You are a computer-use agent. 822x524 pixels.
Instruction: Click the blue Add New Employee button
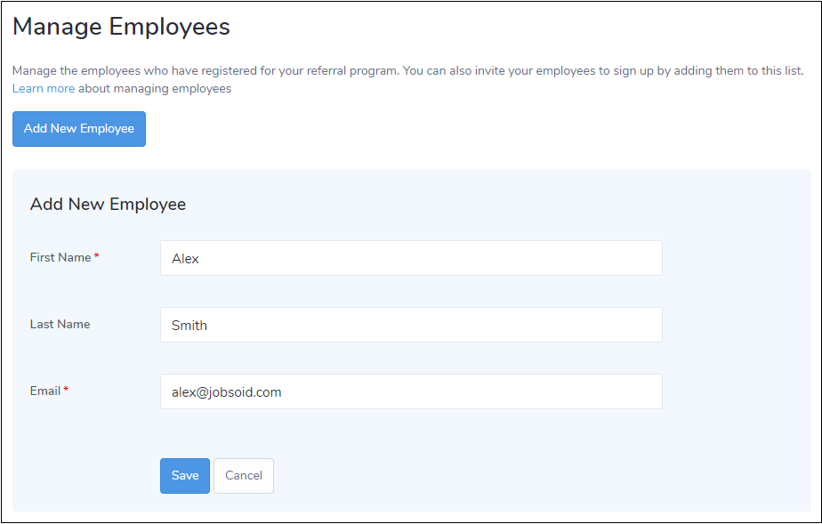pos(79,129)
